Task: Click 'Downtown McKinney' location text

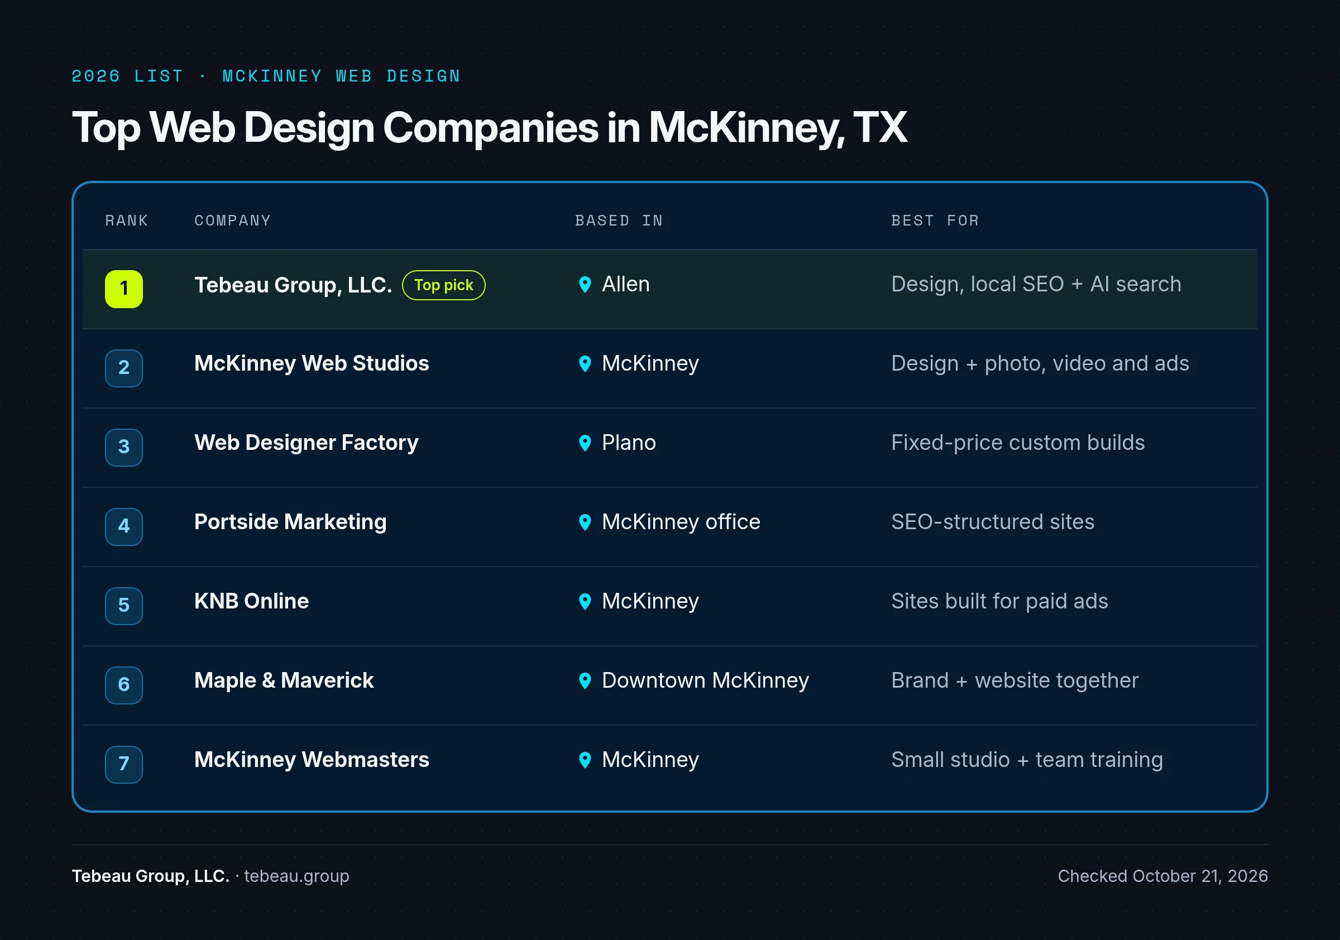Action: (x=705, y=681)
